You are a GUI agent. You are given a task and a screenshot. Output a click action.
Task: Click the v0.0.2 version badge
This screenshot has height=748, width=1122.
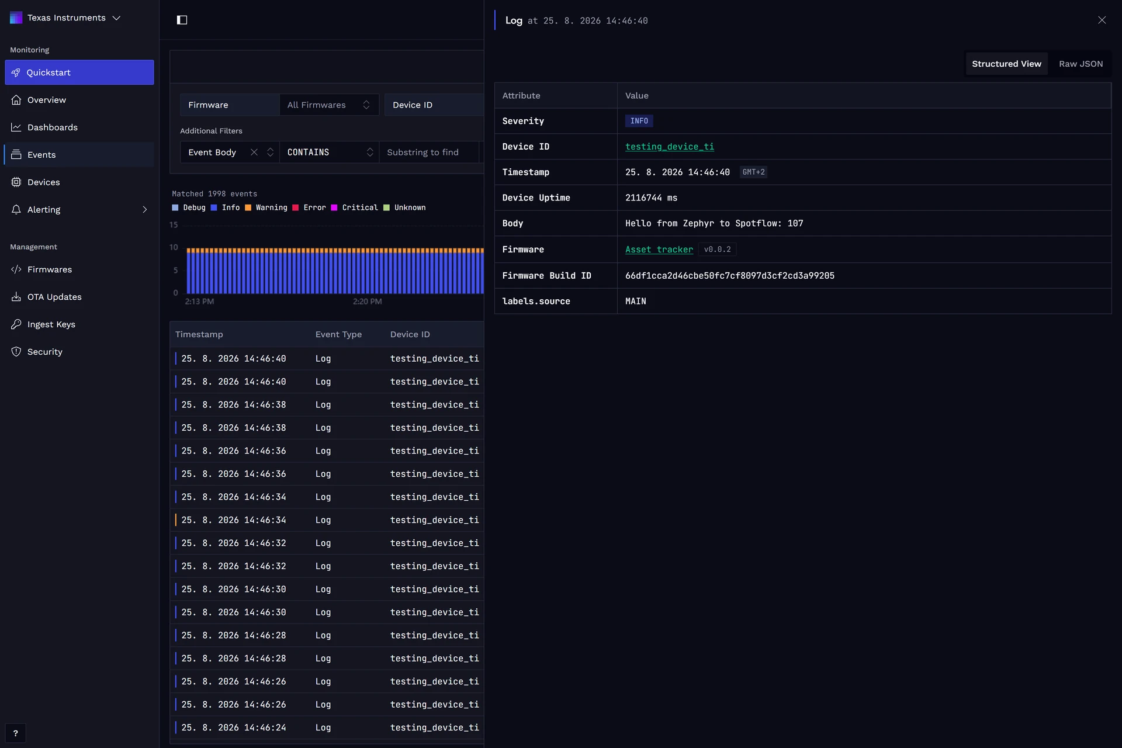717,250
